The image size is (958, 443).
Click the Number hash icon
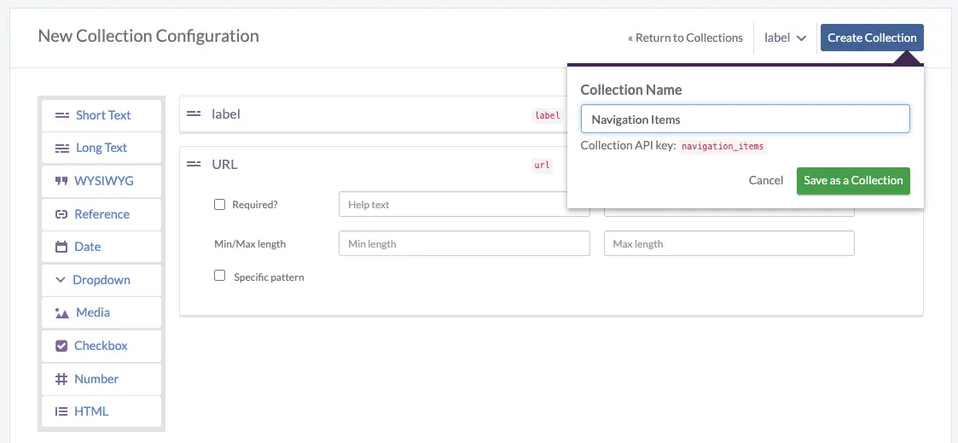click(x=61, y=379)
